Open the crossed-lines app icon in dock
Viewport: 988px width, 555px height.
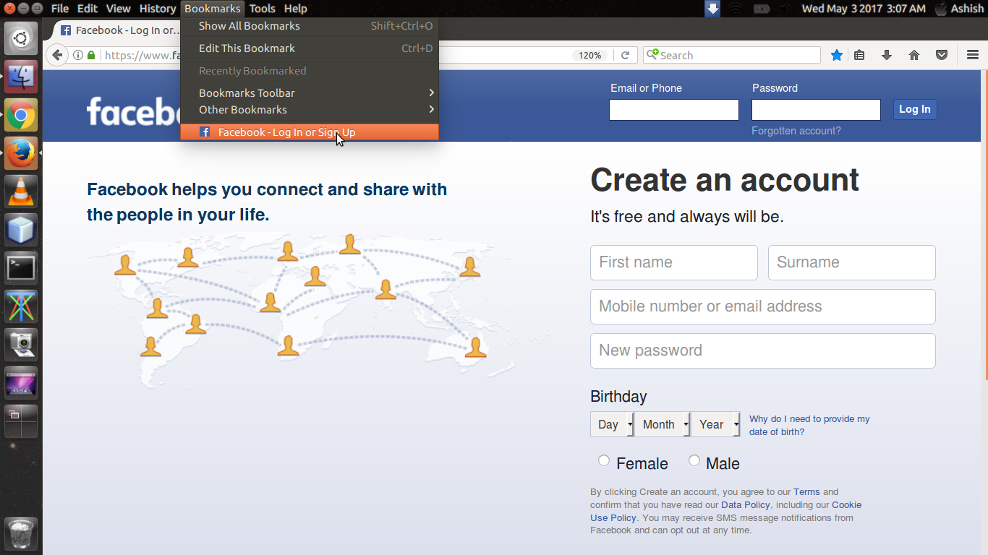point(21,306)
